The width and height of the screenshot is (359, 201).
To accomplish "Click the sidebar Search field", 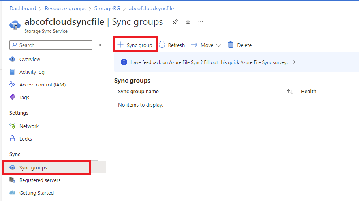I will pyautogui.click(x=51, y=45).
